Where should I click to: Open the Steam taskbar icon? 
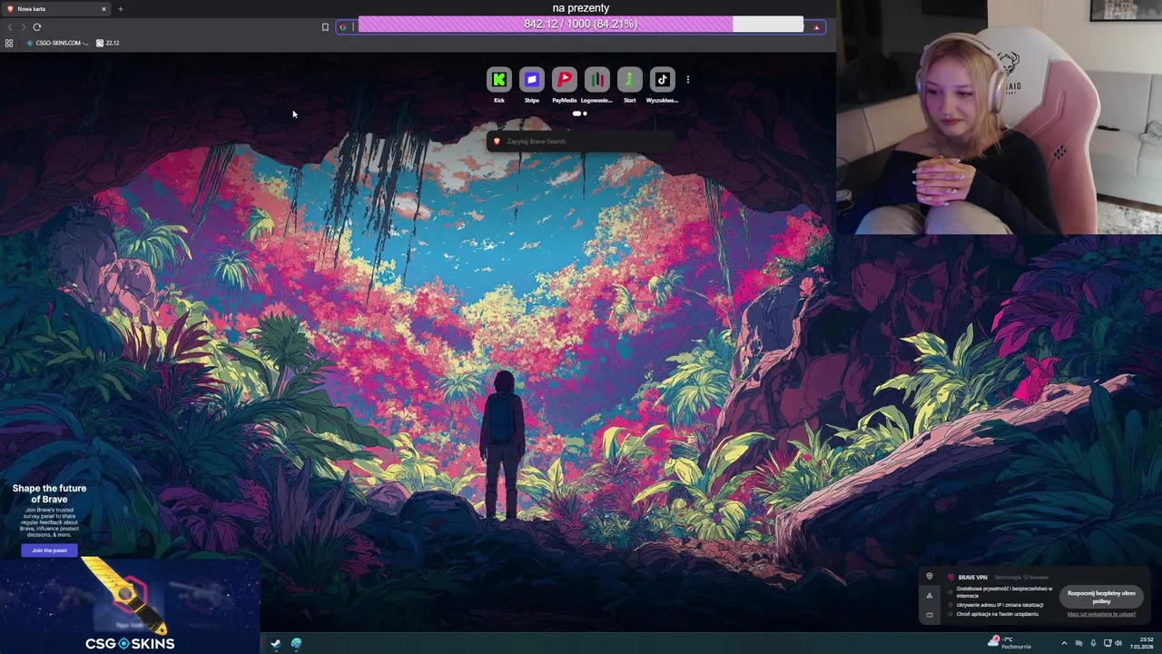click(x=276, y=644)
